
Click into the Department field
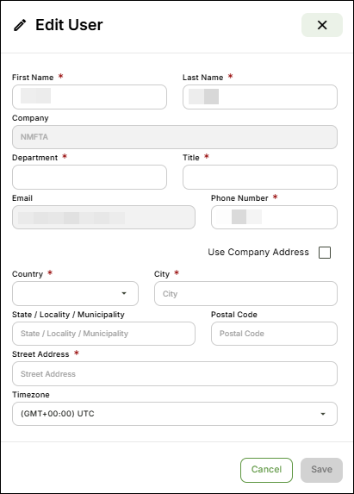click(90, 177)
